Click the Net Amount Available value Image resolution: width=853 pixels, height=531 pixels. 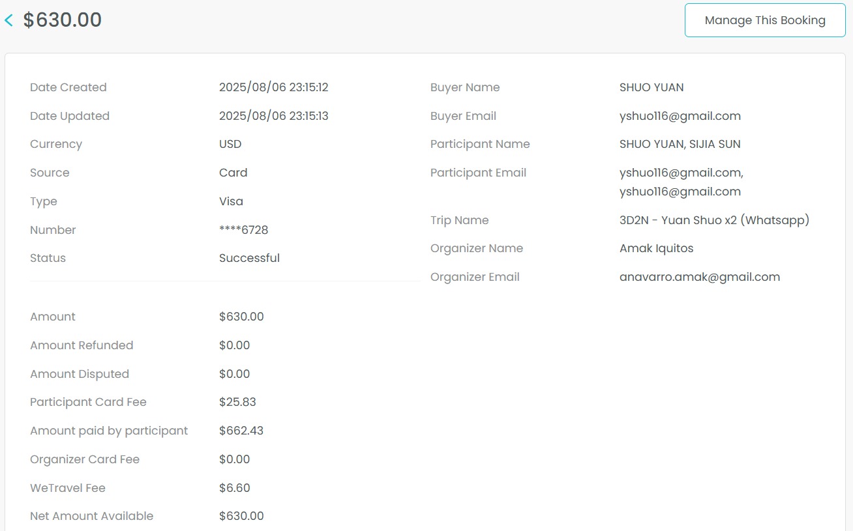click(241, 516)
